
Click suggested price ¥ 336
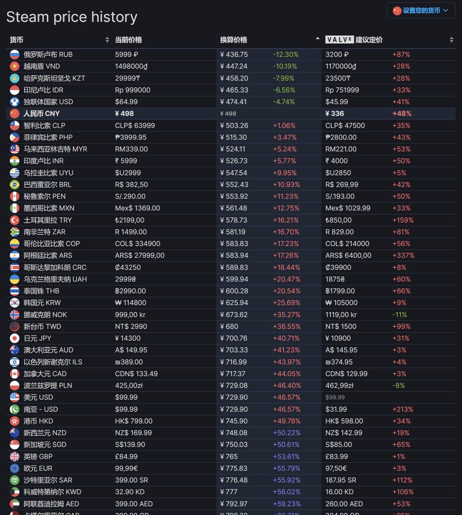[335, 114]
